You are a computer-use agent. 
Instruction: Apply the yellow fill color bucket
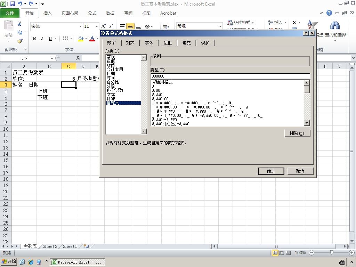81,39
